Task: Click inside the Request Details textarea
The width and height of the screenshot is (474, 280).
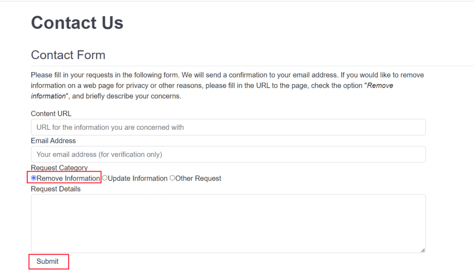Action: pyautogui.click(x=228, y=223)
